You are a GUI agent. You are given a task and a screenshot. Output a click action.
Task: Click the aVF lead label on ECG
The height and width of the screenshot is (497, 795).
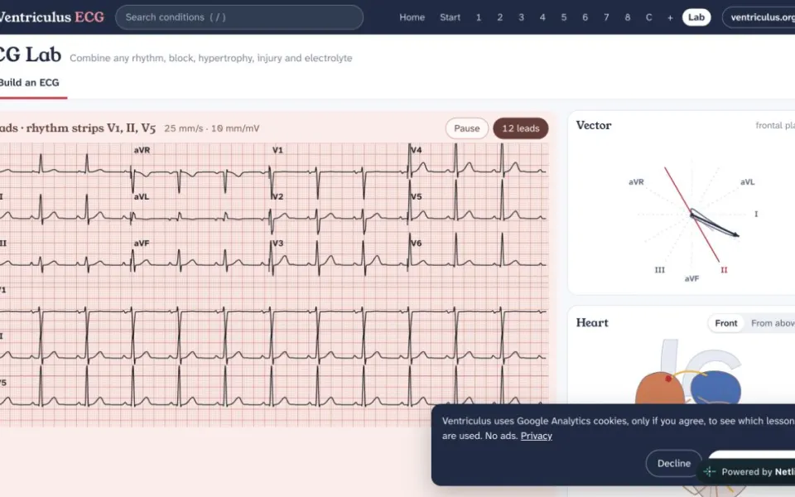pos(142,244)
